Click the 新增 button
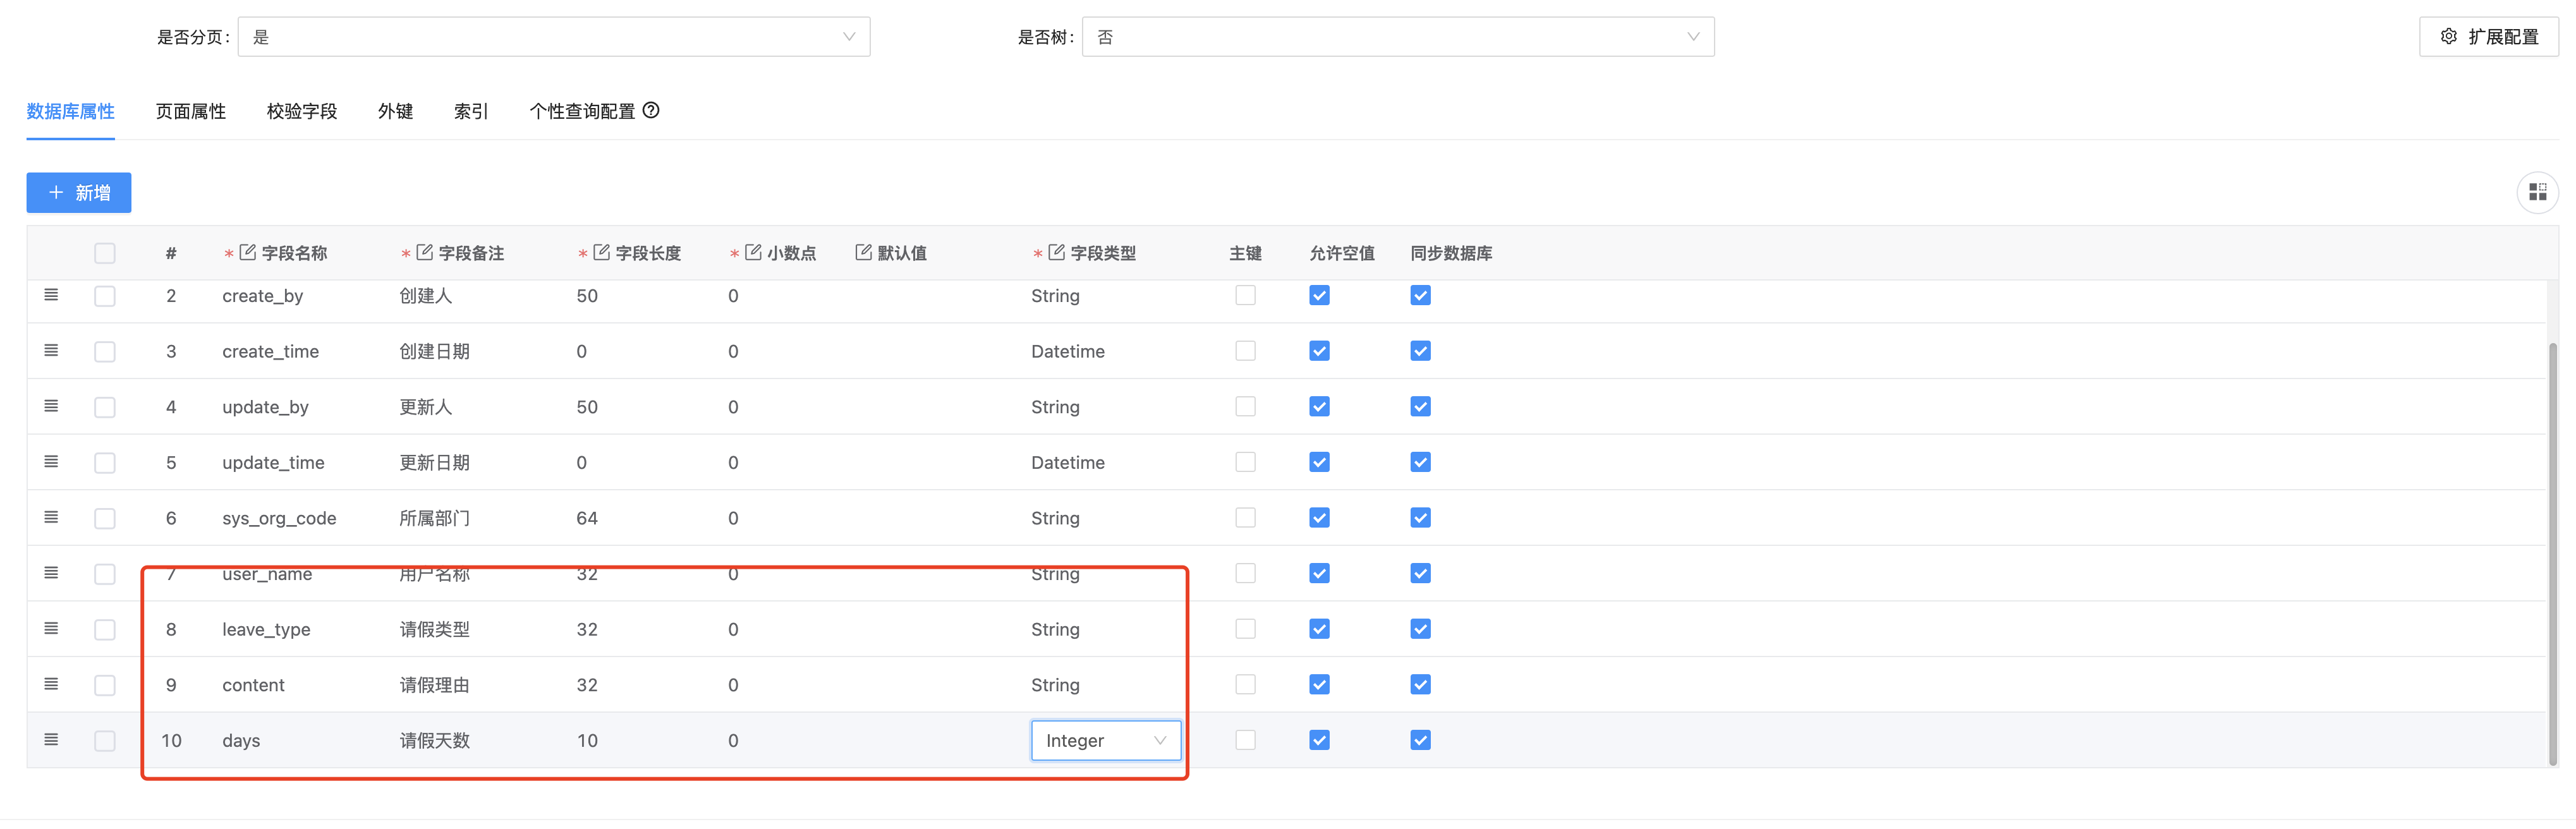The height and width of the screenshot is (829, 2576). tap(79, 192)
